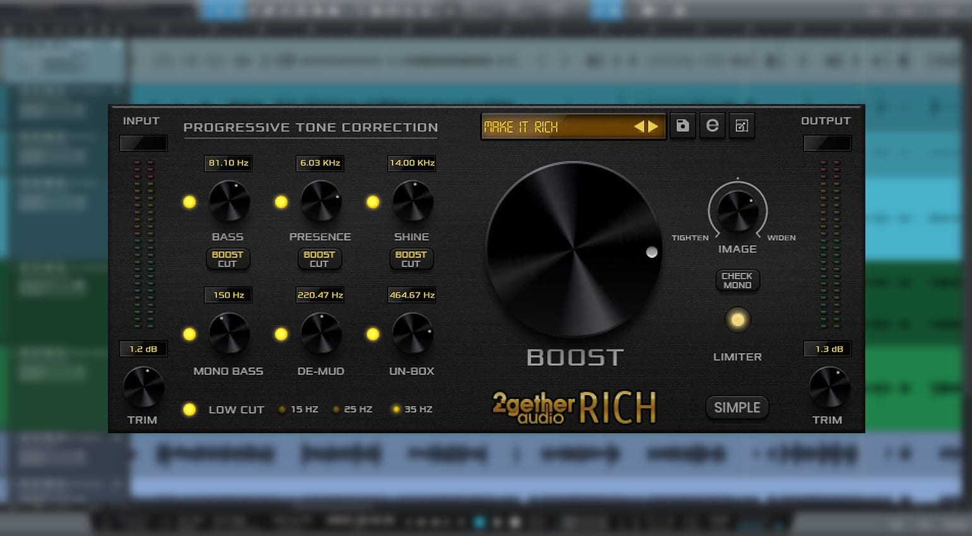Click the IMAGE tighten/widen knob
Screen dimensions: 972x536
737,211
